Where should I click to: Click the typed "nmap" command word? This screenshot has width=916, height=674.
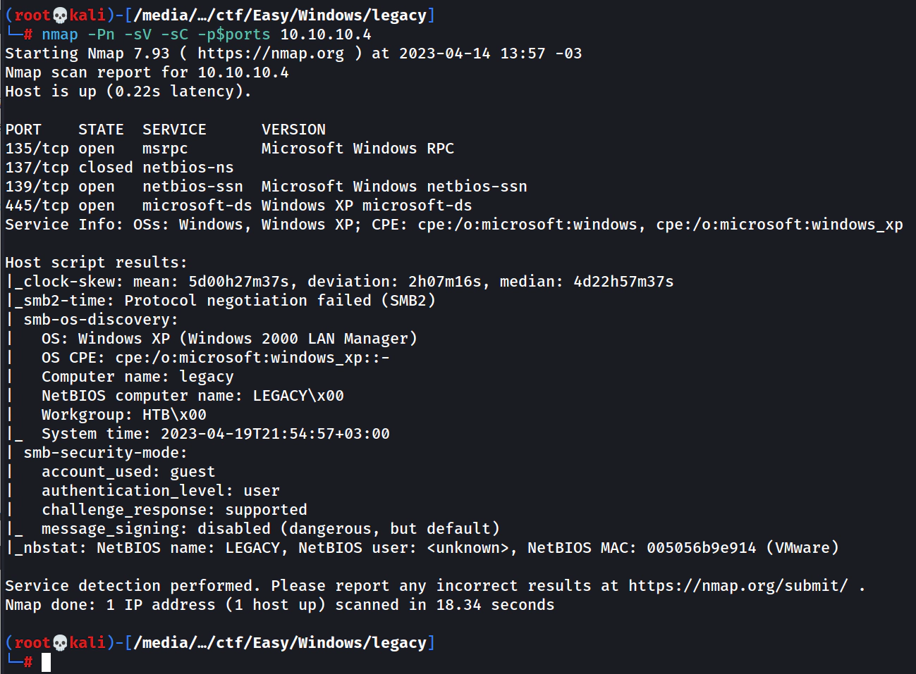point(59,35)
